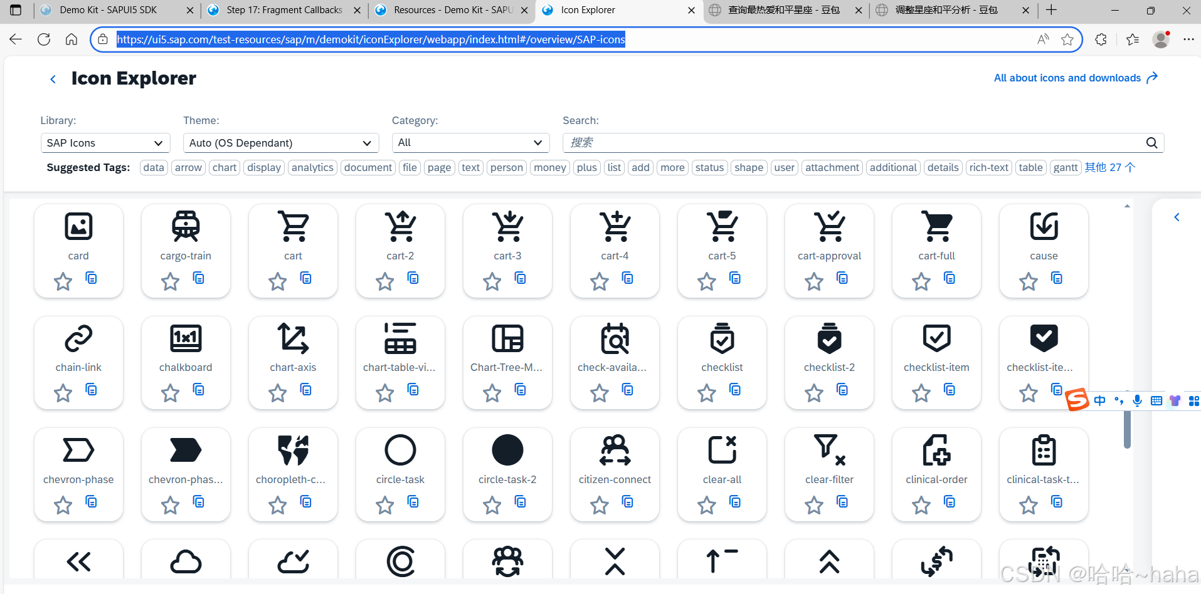Open the Library SAP Icons dropdown
This screenshot has width=1201, height=594.
(105, 143)
